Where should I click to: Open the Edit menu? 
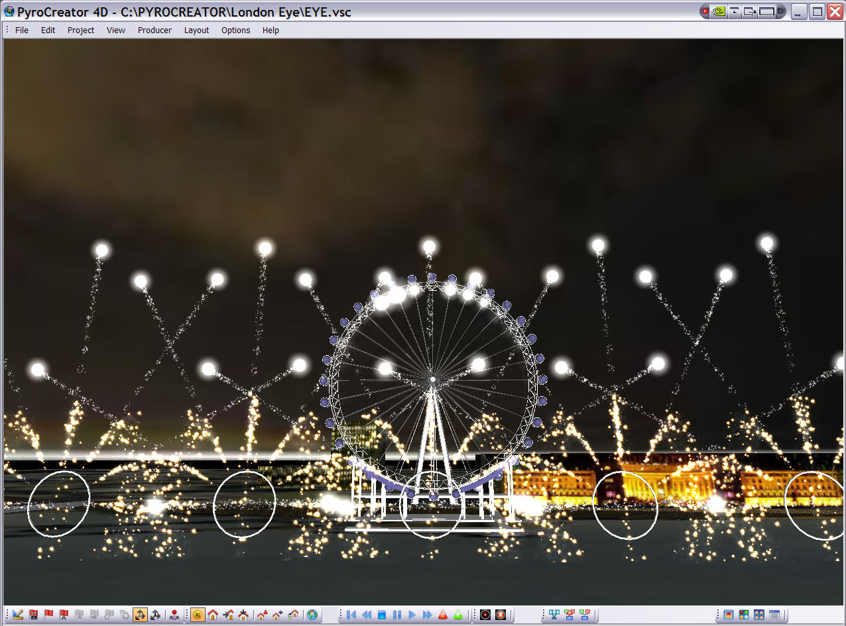tap(48, 30)
